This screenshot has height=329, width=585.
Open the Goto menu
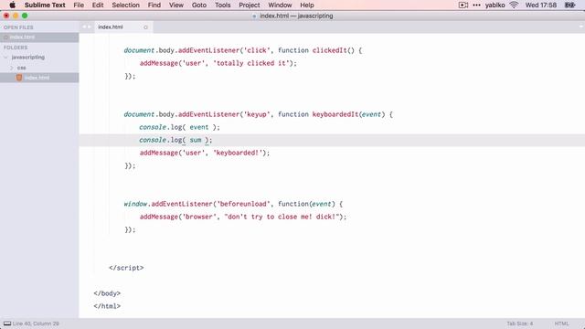click(x=199, y=5)
